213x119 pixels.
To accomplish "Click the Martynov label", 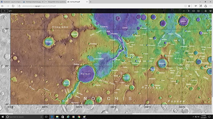I will (x=75, y=103).
